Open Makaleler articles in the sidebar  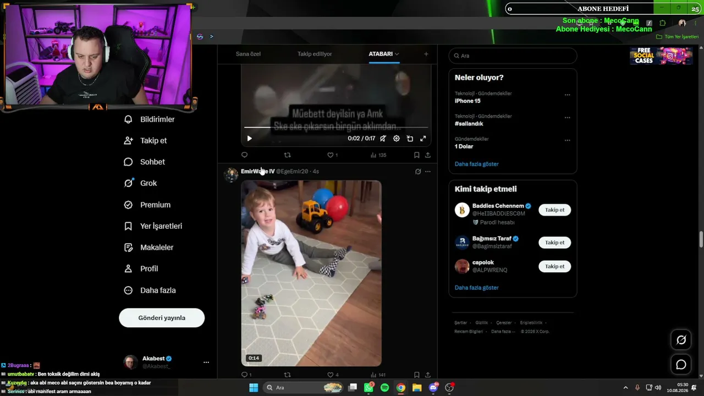click(x=148, y=248)
